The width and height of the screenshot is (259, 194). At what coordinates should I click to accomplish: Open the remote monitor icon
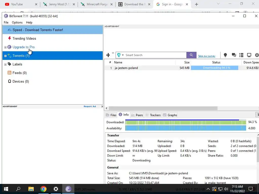click(249, 55)
